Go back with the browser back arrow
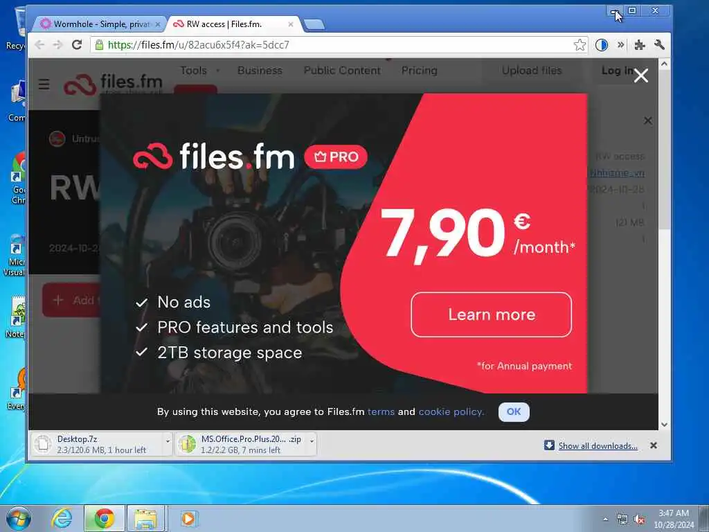This screenshot has height=532, width=709. tap(39, 45)
